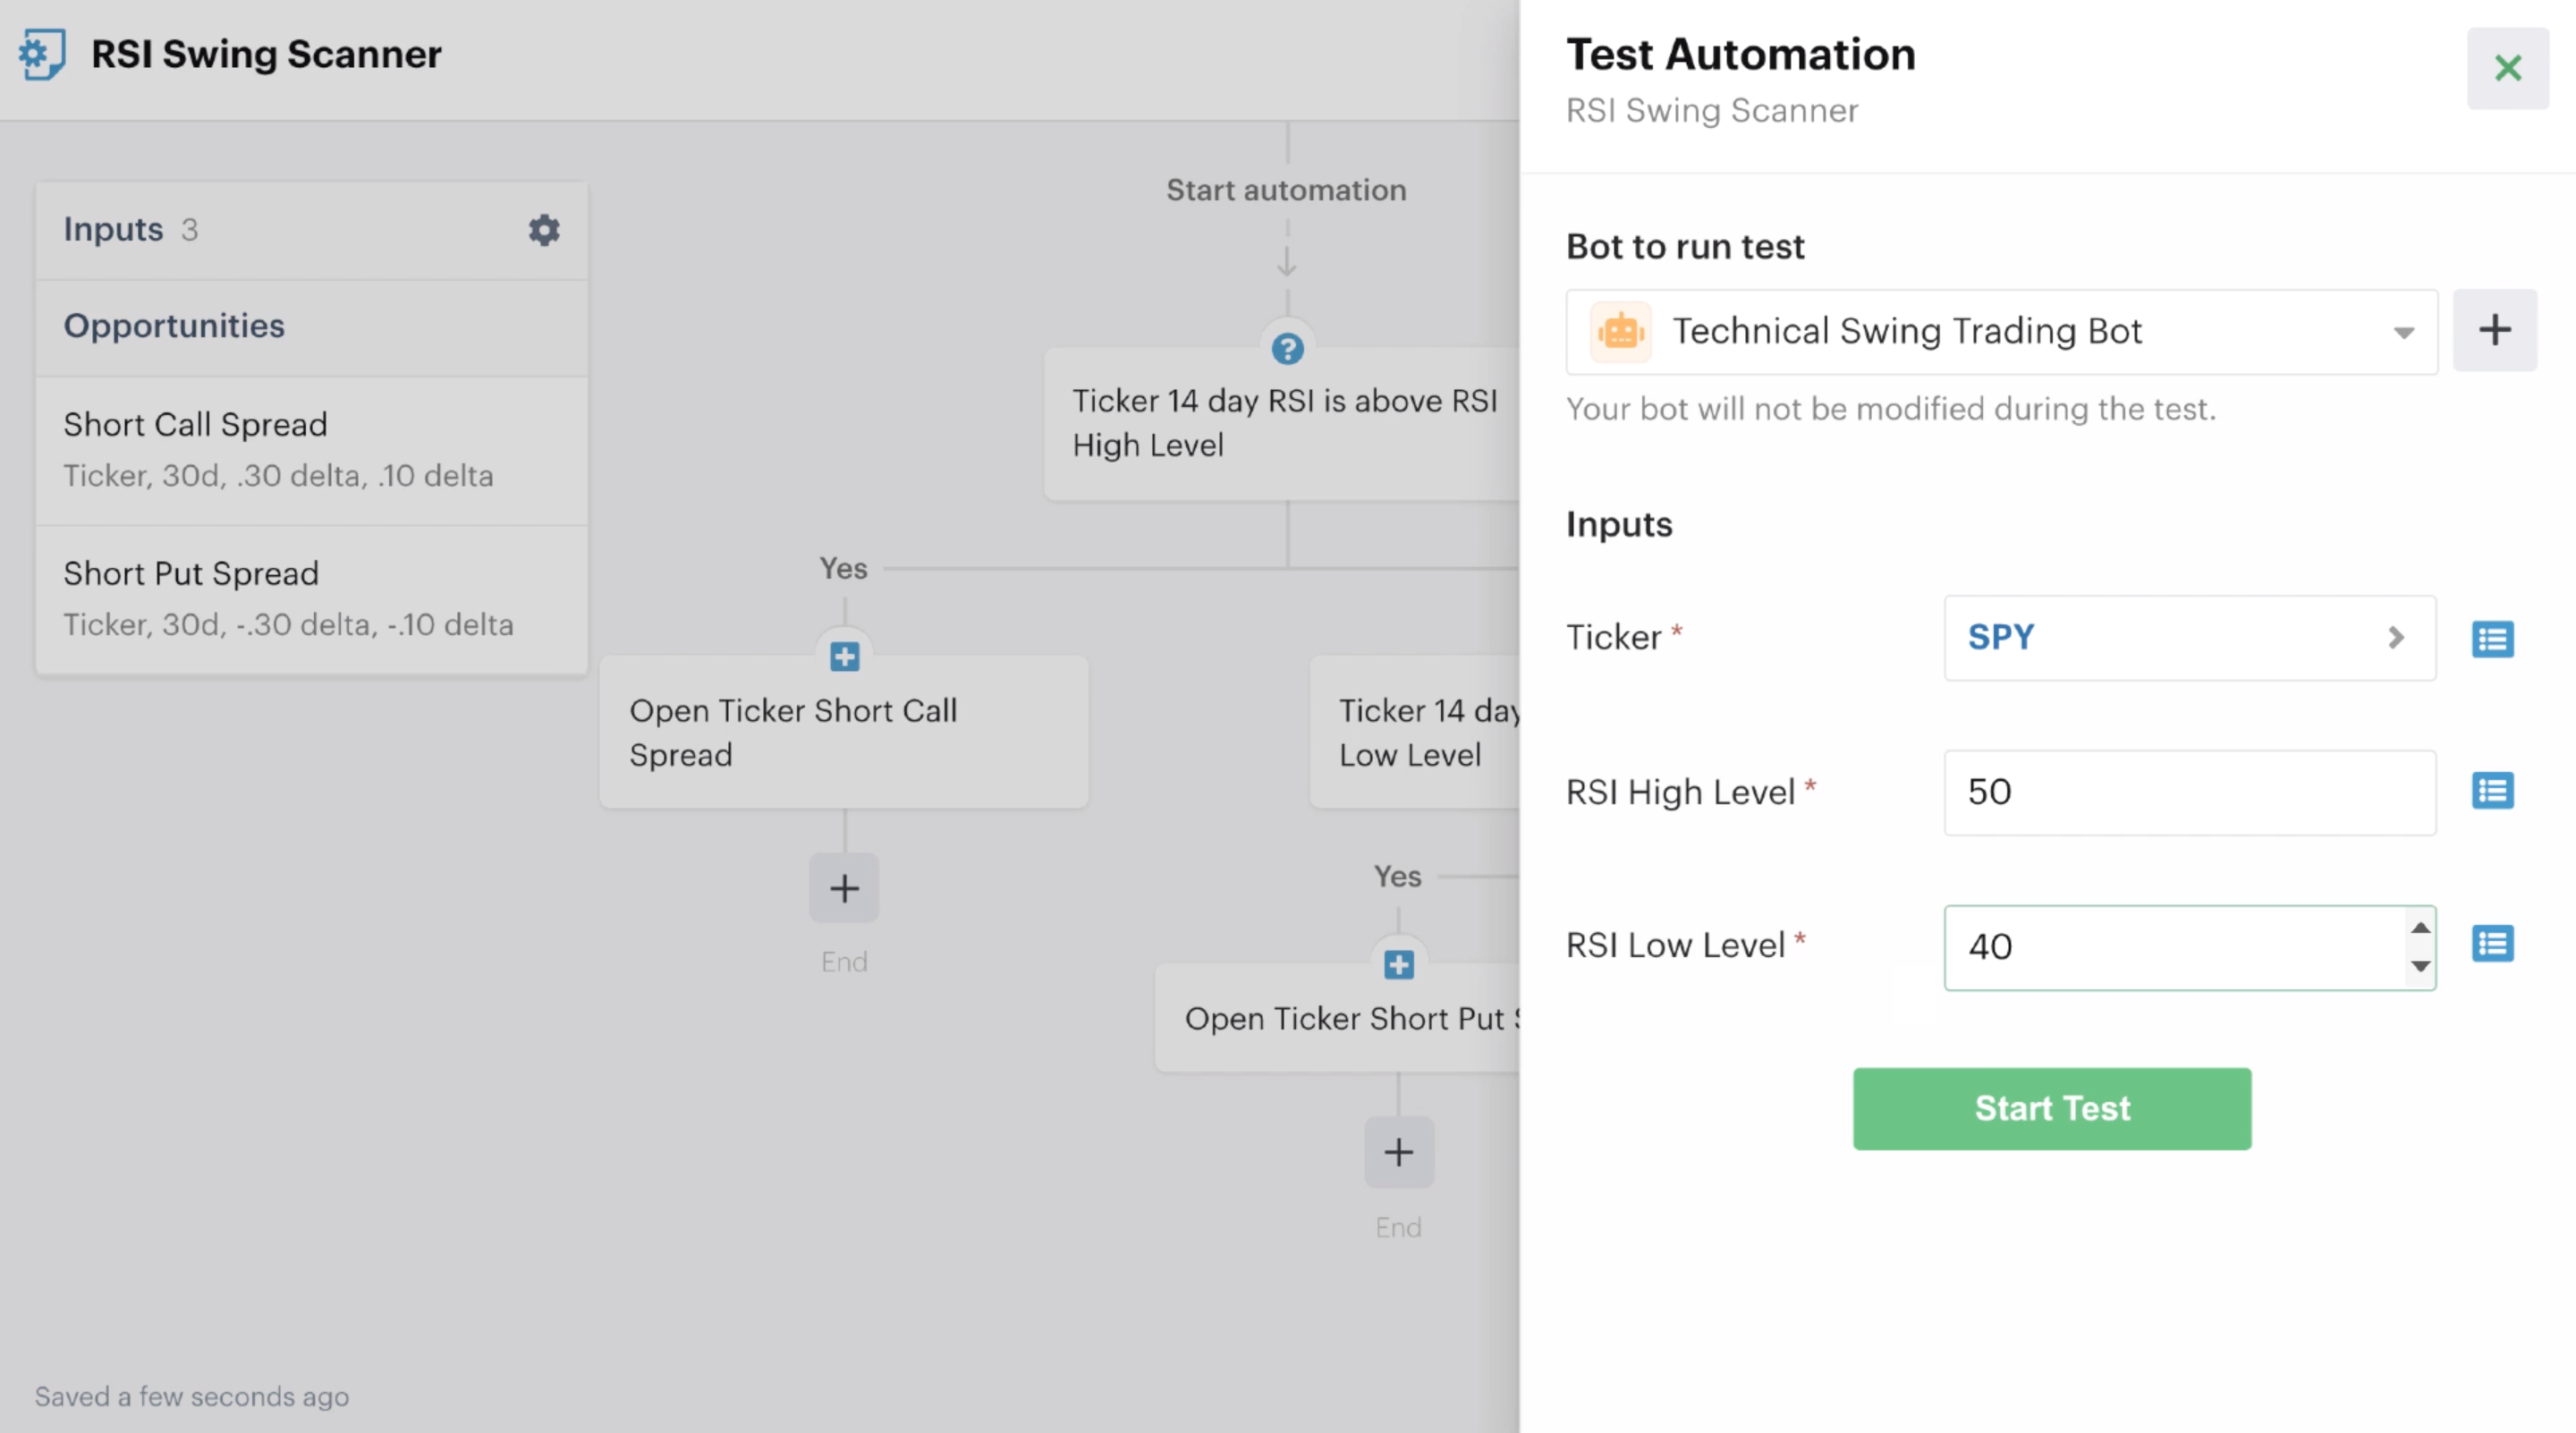Open the Open Ticker Short Call Spread action

tap(844, 732)
